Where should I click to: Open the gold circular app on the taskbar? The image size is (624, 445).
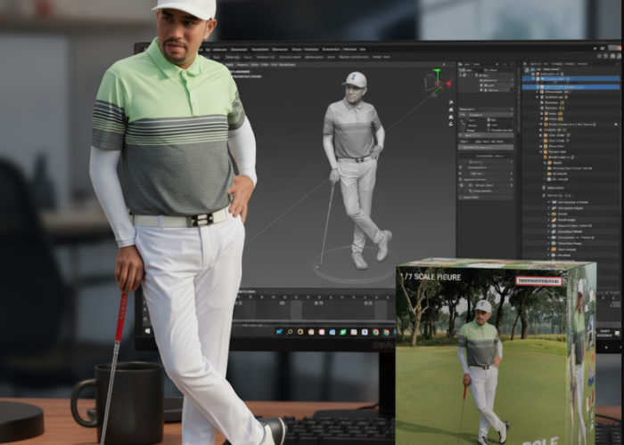pyautogui.click(x=300, y=332)
